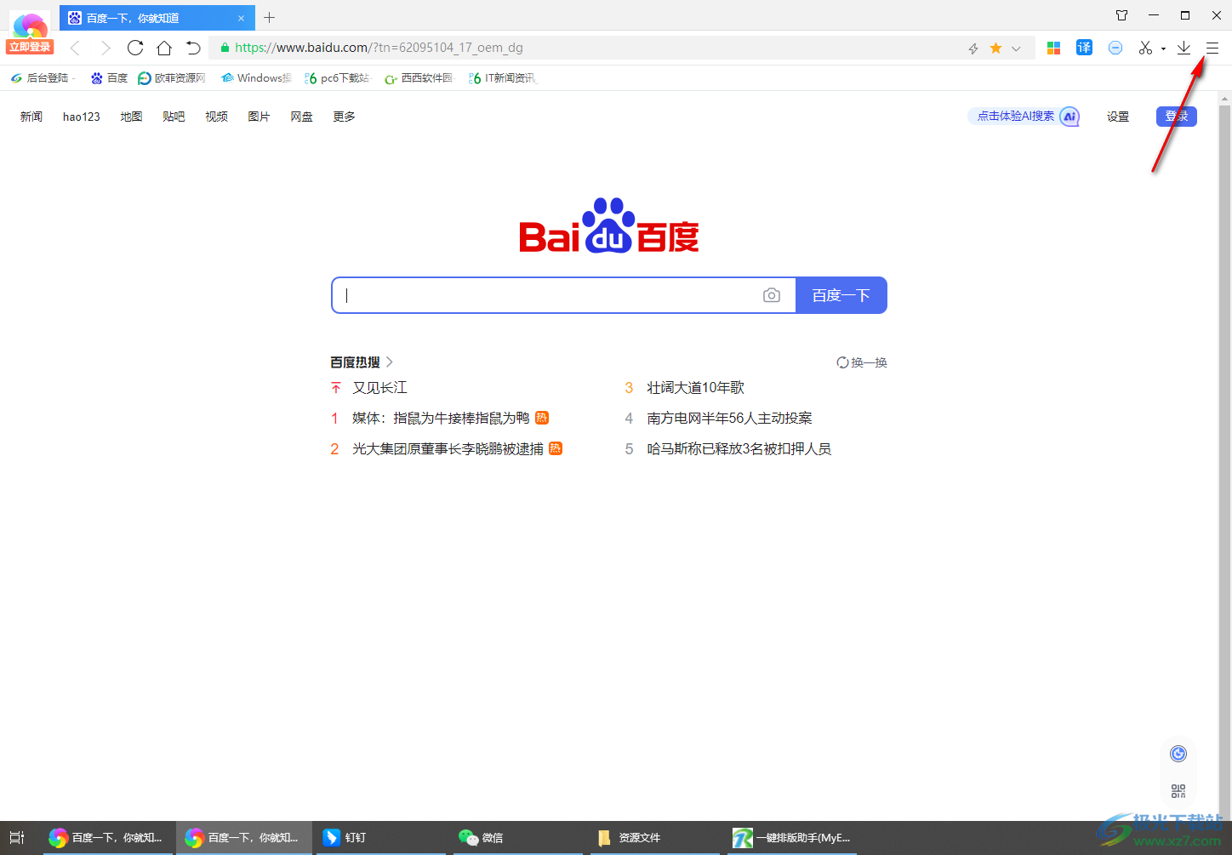Toggle the lightning speed mode icon
The image size is (1232, 855).
[973, 48]
